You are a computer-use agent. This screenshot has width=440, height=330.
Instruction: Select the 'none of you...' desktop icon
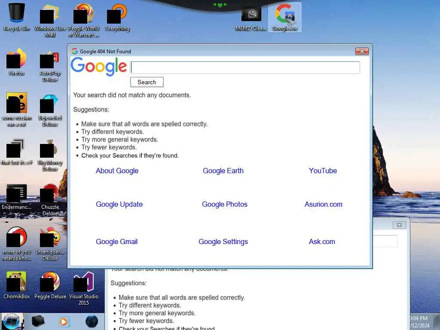click(17, 244)
